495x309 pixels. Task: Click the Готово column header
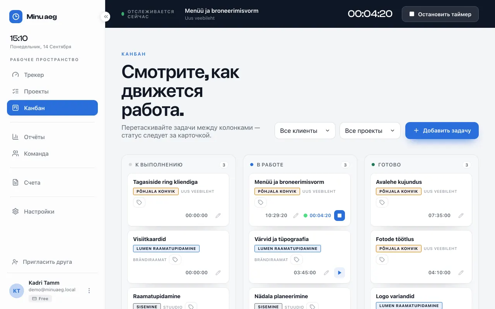pos(389,165)
